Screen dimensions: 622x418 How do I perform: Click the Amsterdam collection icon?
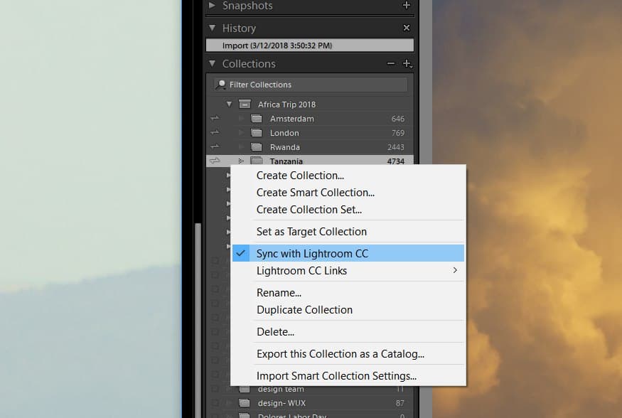tap(257, 119)
